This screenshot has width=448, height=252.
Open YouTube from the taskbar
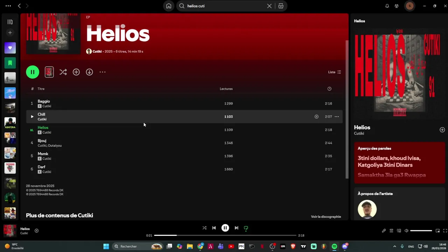(231, 246)
